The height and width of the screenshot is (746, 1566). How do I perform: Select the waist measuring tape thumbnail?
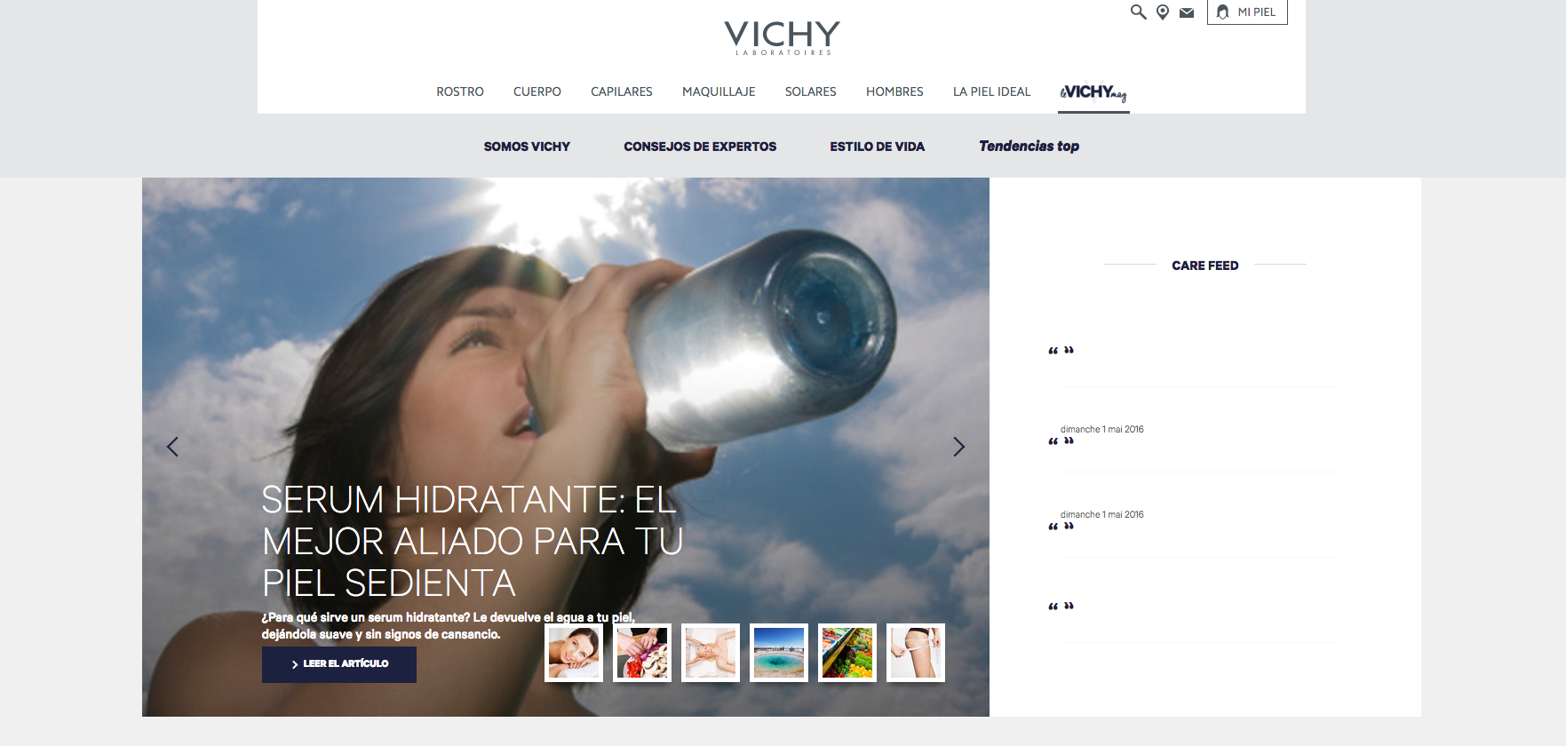[x=916, y=653]
